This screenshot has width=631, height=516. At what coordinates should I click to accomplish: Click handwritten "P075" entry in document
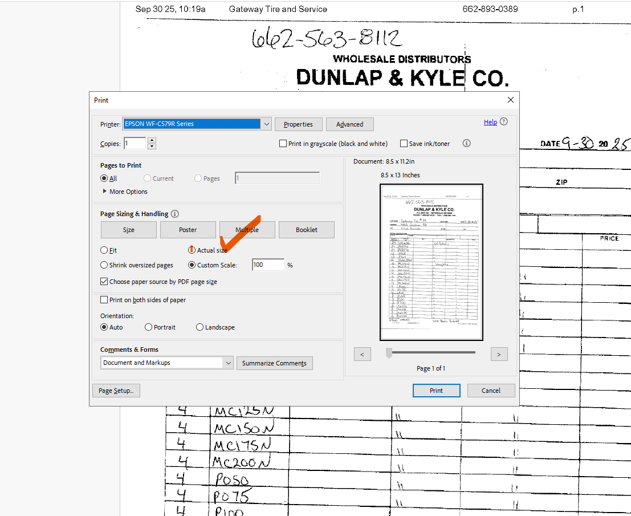click(x=233, y=496)
